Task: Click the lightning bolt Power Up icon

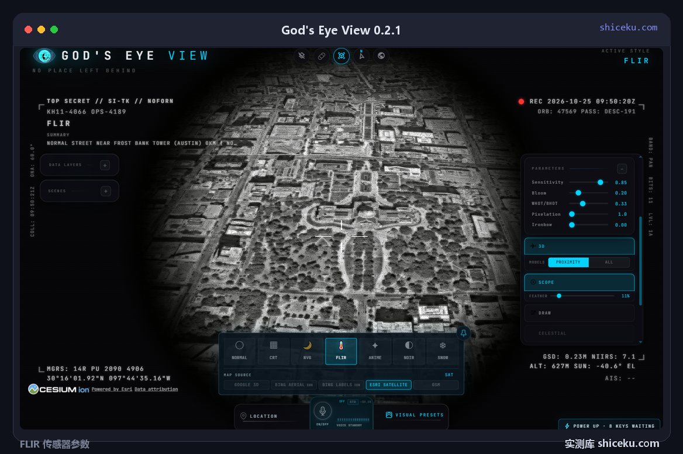Action: pos(567,426)
